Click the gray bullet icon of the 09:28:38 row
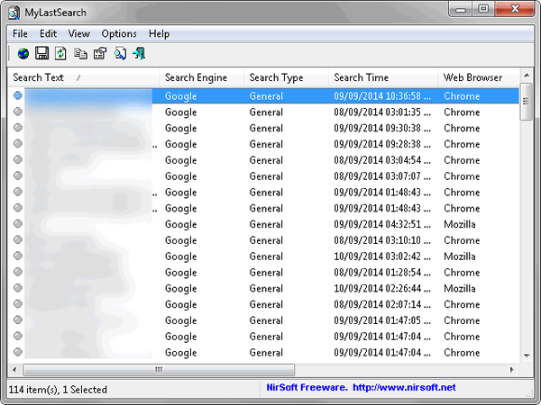Image resolution: width=541 pixels, height=405 pixels. pyautogui.click(x=18, y=144)
